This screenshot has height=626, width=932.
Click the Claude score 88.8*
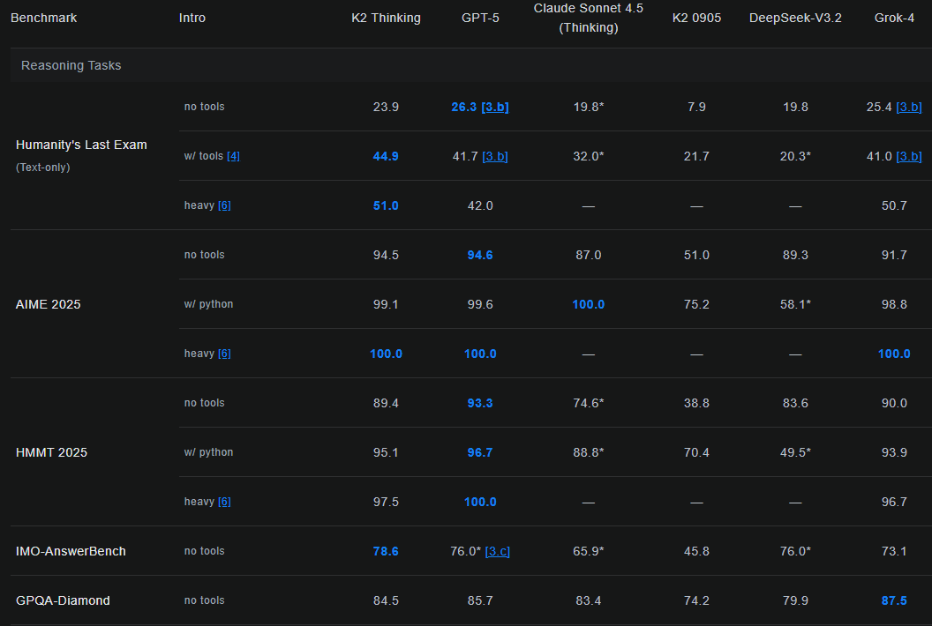[x=589, y=452]
